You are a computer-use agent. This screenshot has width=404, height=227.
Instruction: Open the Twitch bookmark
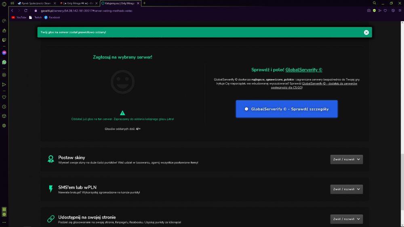click(x=35, y=17)
